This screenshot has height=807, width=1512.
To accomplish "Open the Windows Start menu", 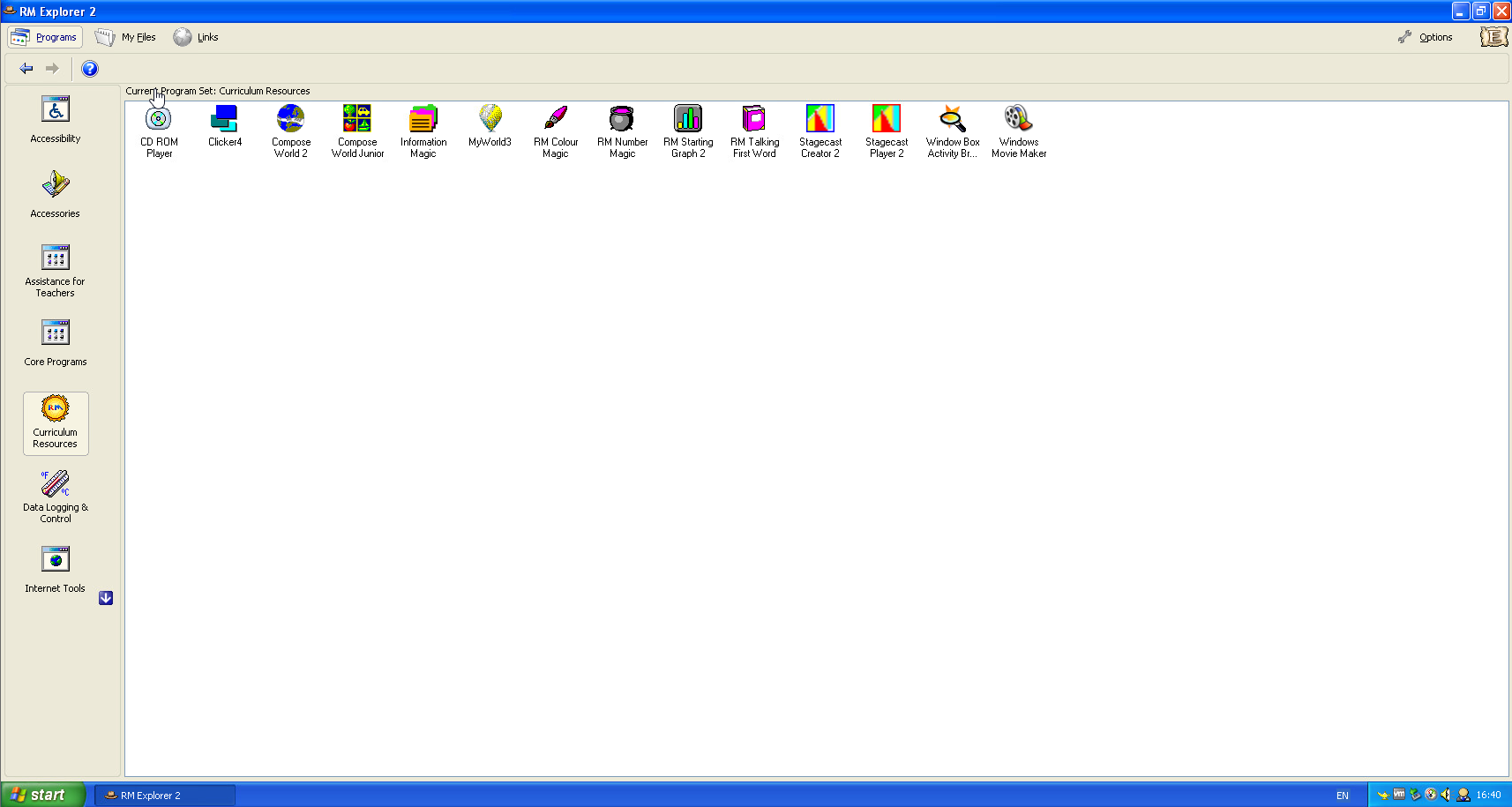I will point(43,795).
